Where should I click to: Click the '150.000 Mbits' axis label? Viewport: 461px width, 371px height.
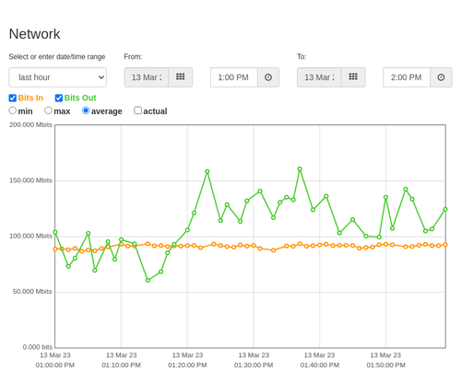point(30,180)
